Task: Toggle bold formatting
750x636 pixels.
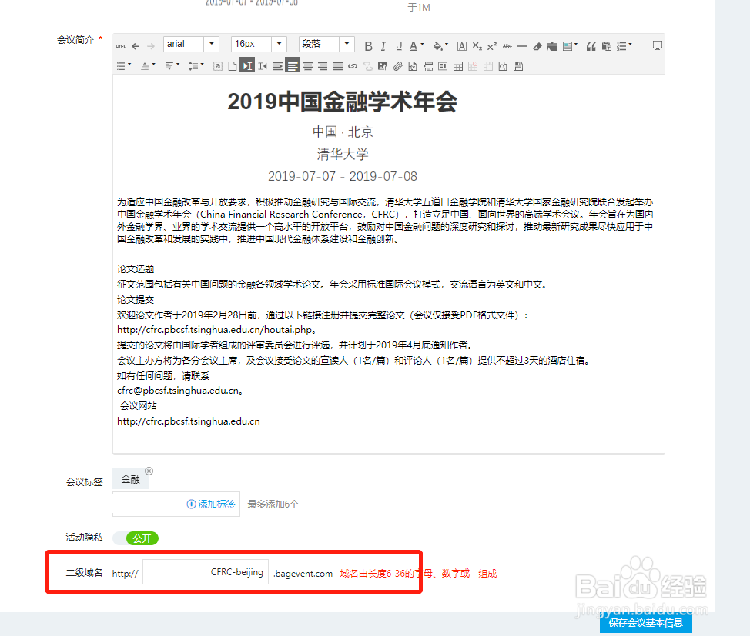Action: point(368,46)
